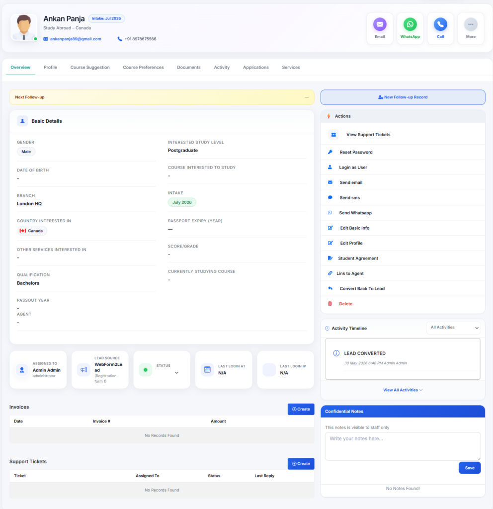The image size is (493, 509).
Task: Create a new support ticket
Action: pyautogui.click(x=301, y=464)
